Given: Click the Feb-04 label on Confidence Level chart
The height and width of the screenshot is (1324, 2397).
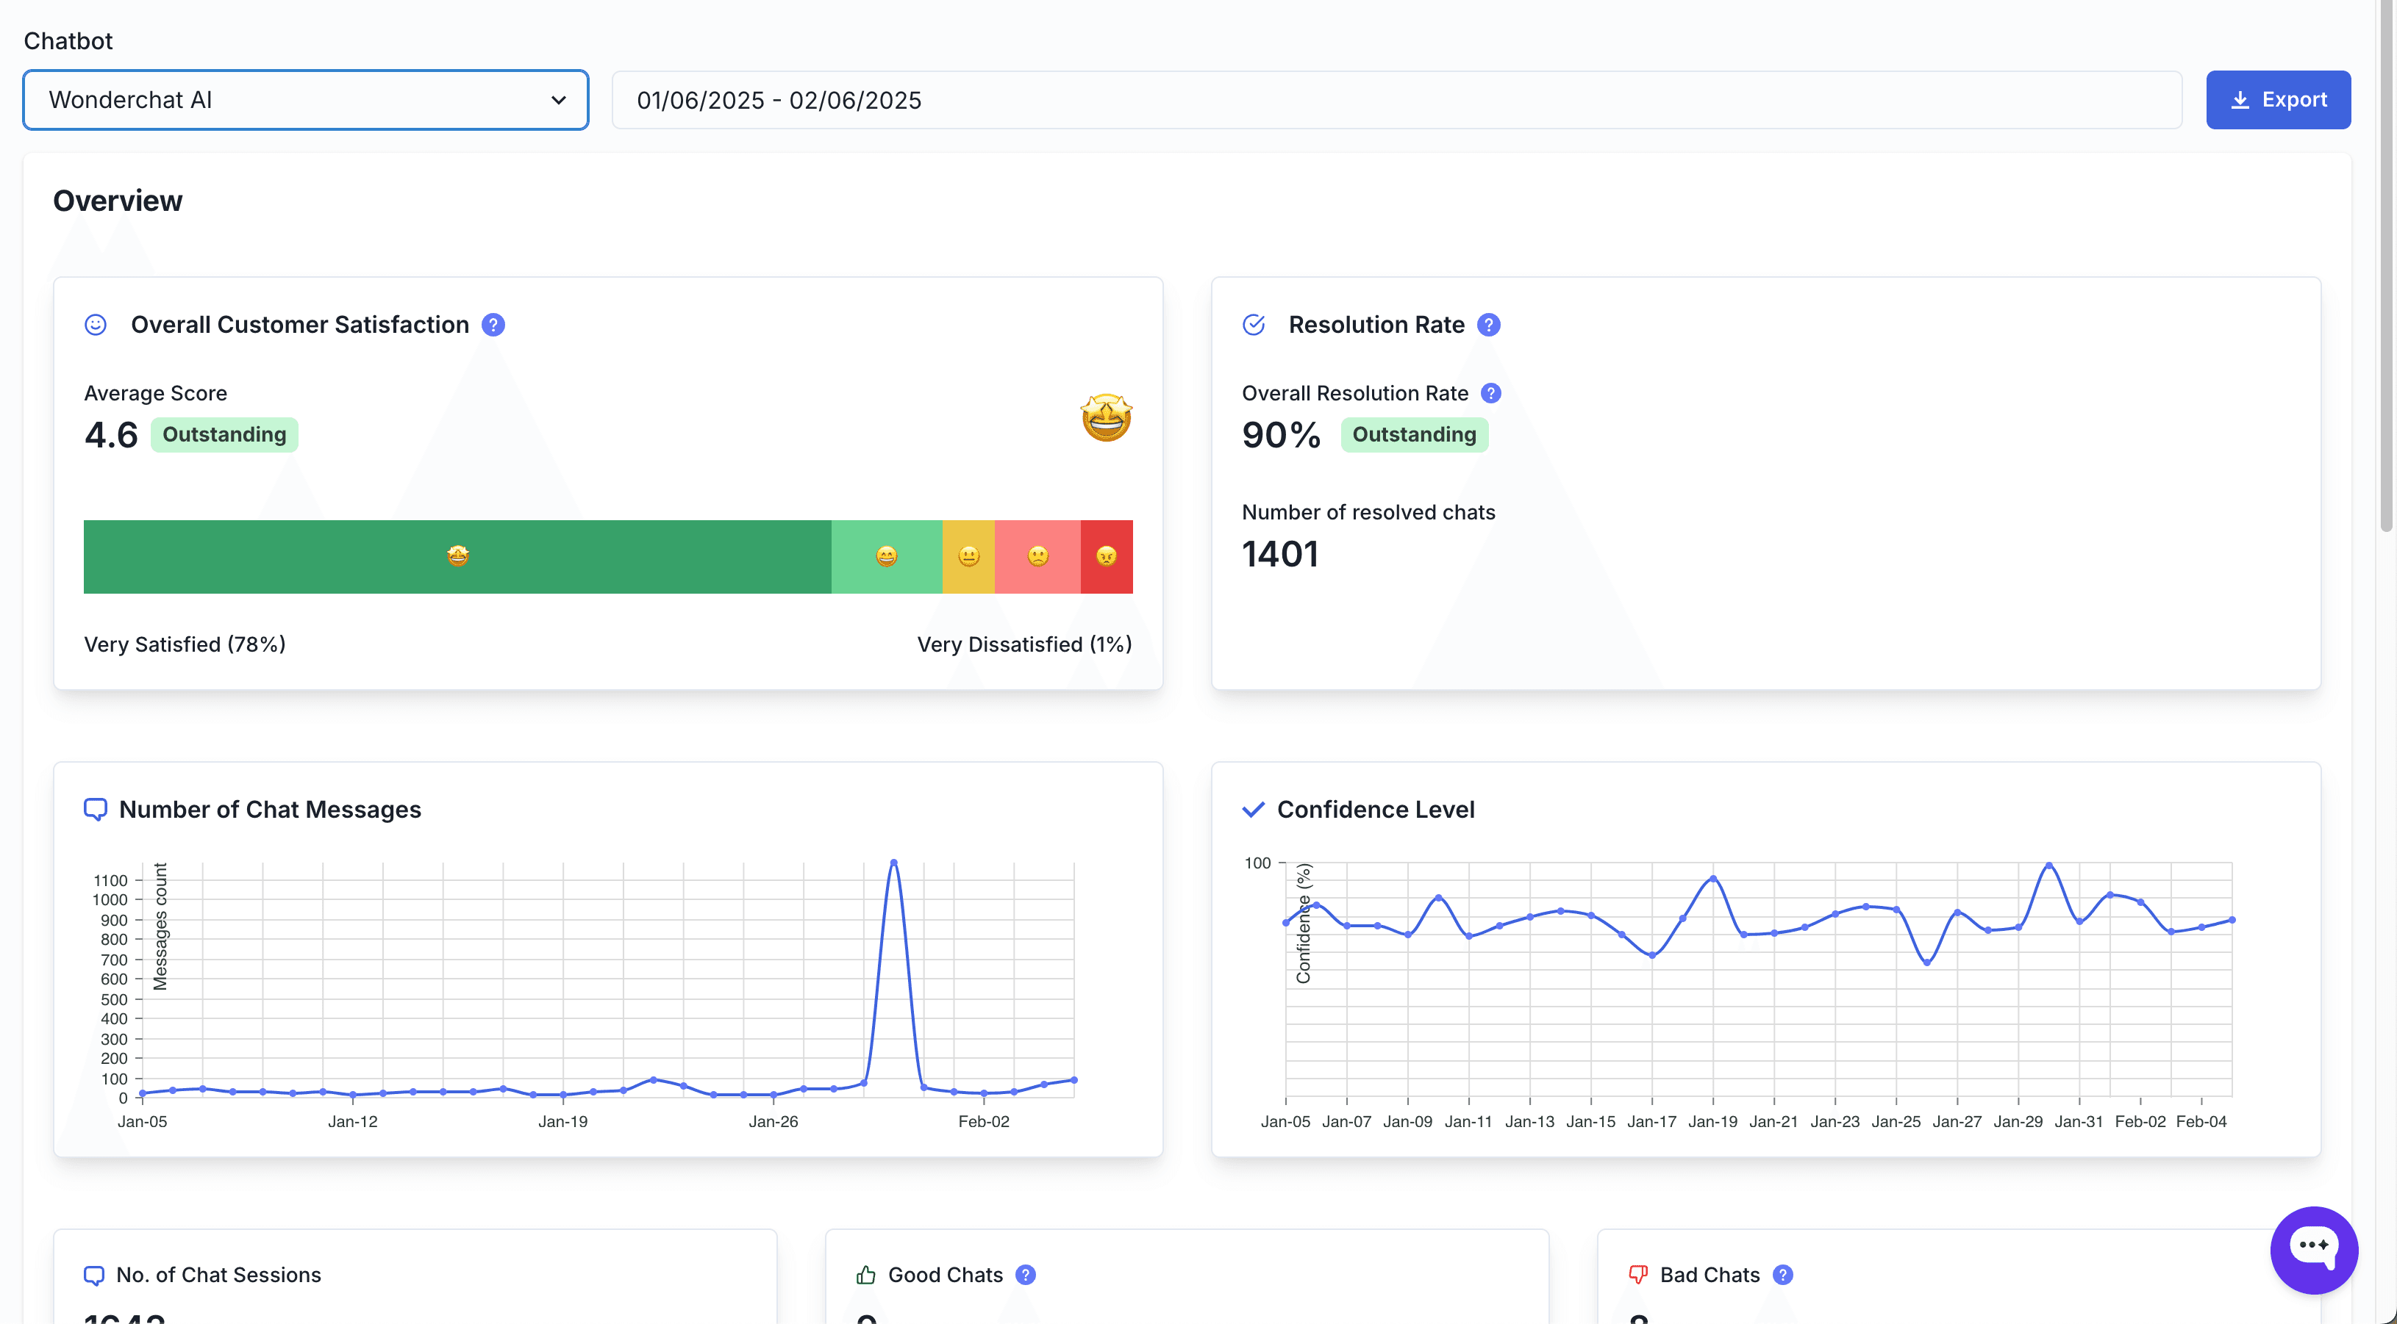Looking at the screenshot, I should [x=2201, y=1121].
